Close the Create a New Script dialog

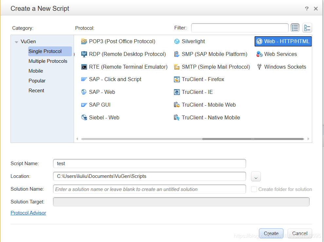[x=316, y=9]
